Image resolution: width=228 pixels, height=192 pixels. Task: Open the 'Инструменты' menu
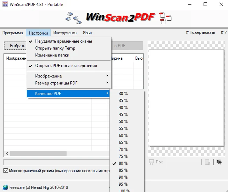[x=65, y=33]
